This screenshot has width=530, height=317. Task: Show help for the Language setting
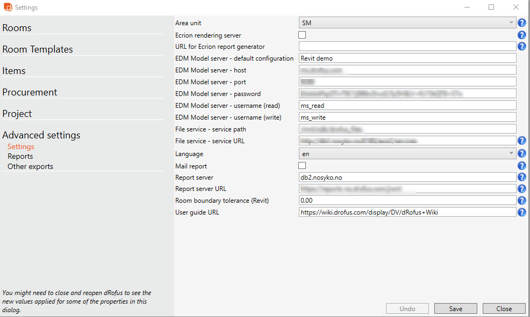coord(521,154)
